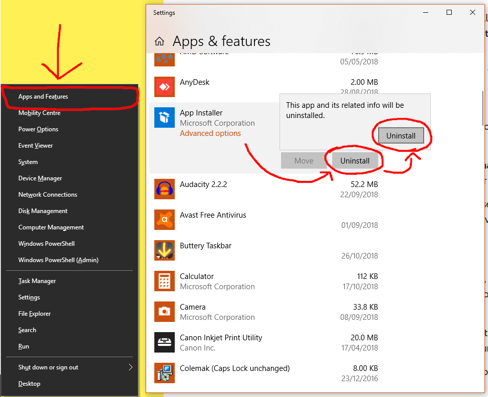Confirm Uninstall in the popup
Image resolution: width=488 pixels, height=397 pixels.
[401, 135]
